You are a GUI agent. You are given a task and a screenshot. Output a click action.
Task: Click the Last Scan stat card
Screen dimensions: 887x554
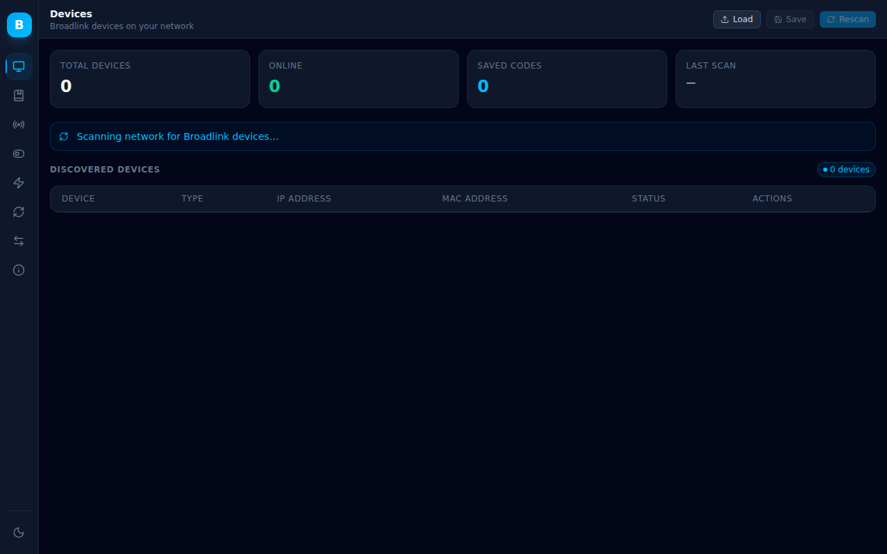point(775,79)
